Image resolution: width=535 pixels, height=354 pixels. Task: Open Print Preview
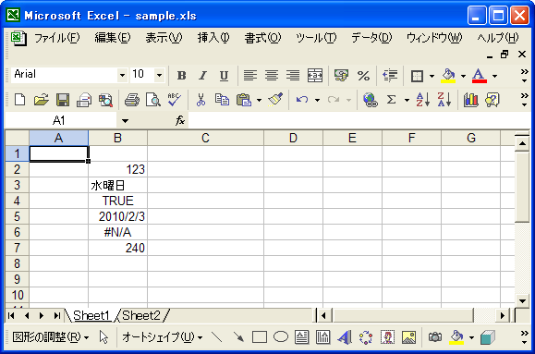(152, 100)
